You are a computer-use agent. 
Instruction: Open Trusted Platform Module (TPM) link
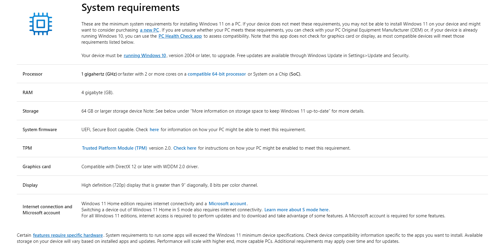coord(114,148)
